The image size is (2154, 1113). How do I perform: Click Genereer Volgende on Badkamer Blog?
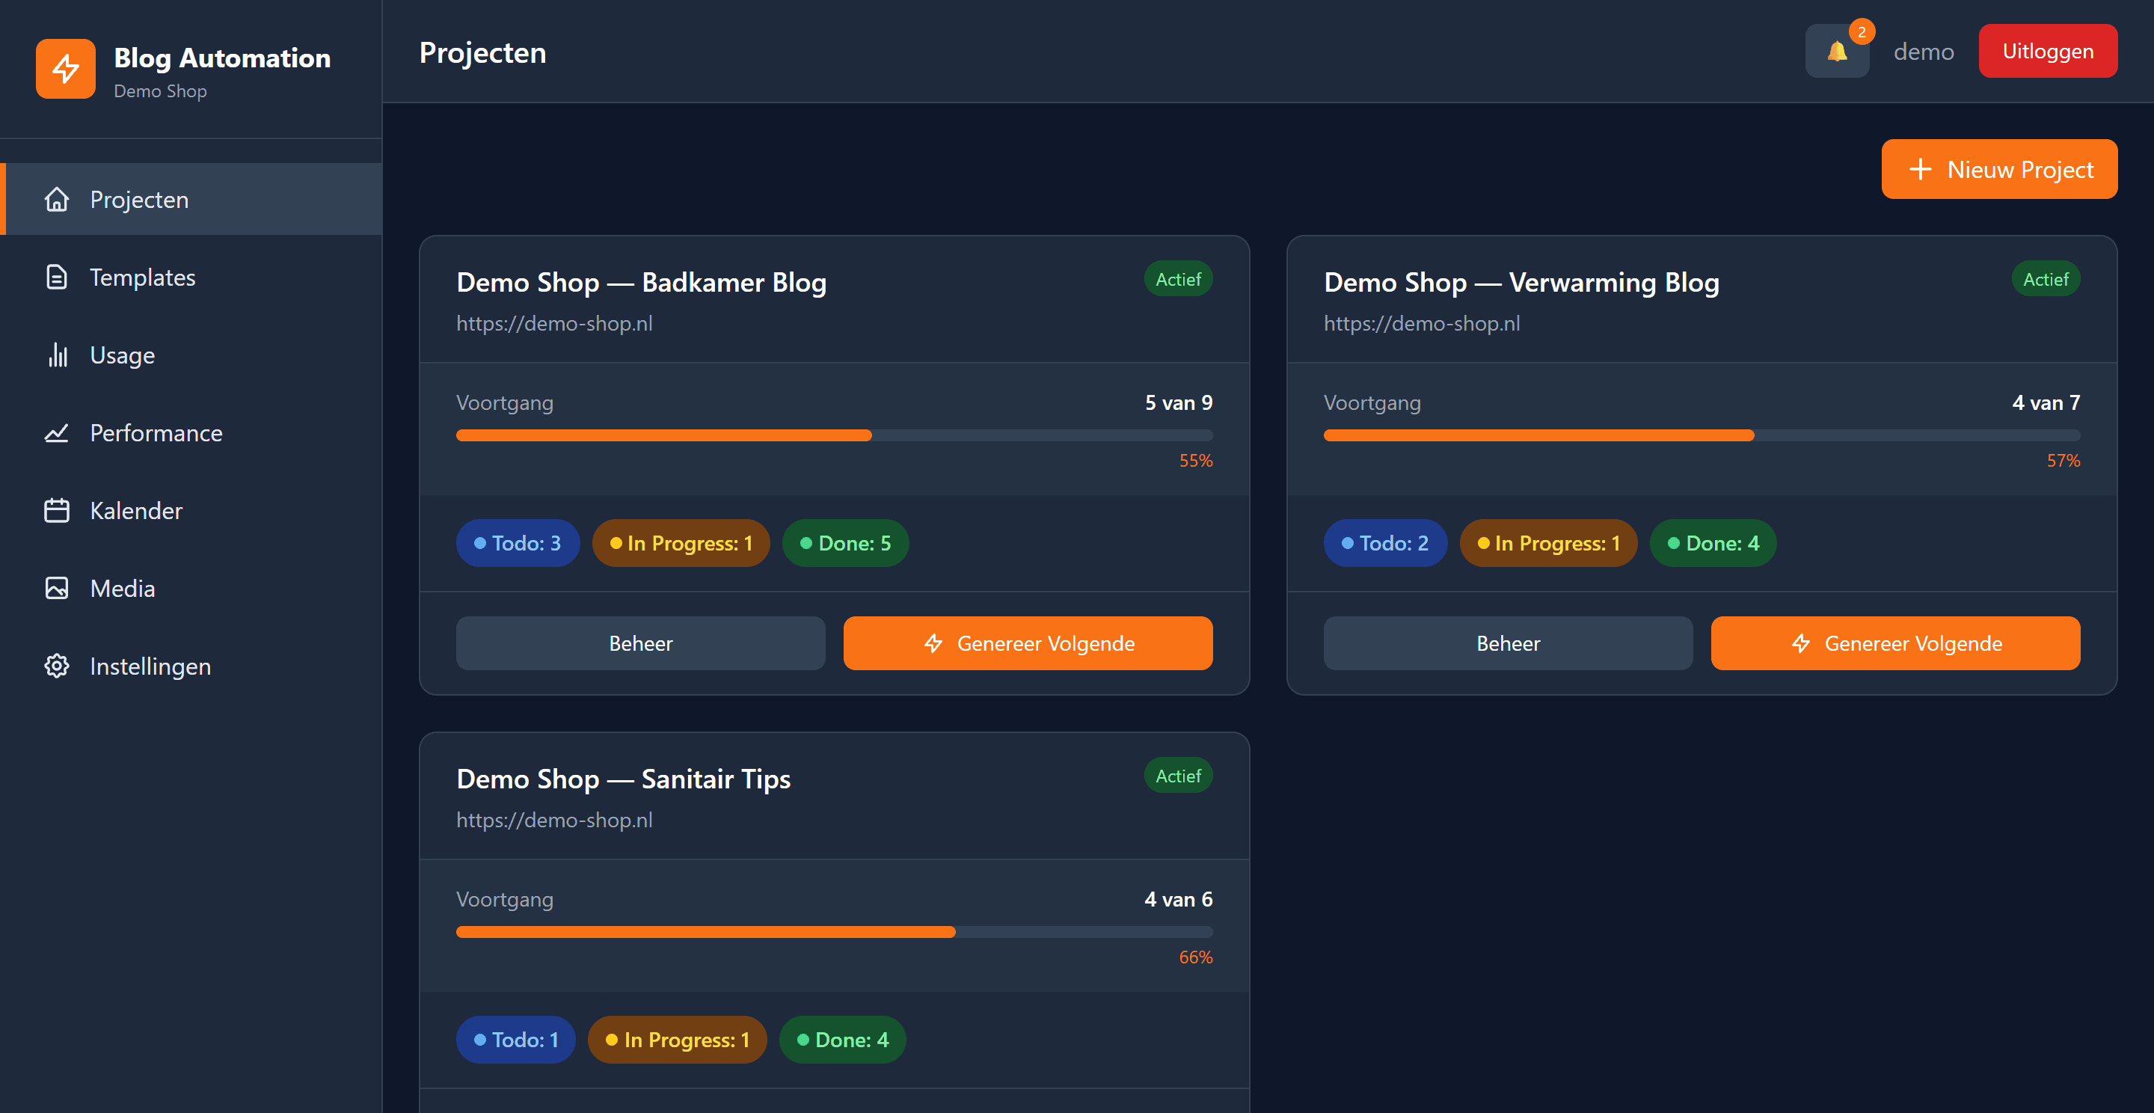pos(1028,643)
